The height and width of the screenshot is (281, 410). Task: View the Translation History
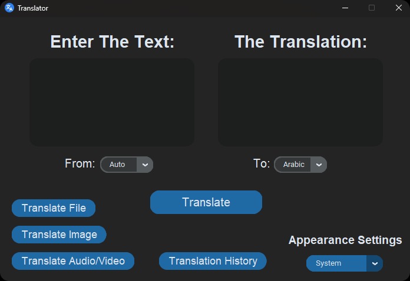click(213, 261)
